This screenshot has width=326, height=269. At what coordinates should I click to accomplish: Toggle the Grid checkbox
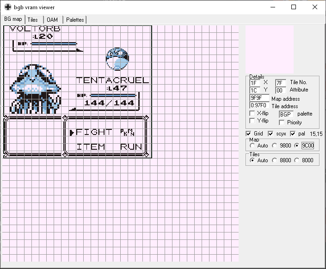248,134
